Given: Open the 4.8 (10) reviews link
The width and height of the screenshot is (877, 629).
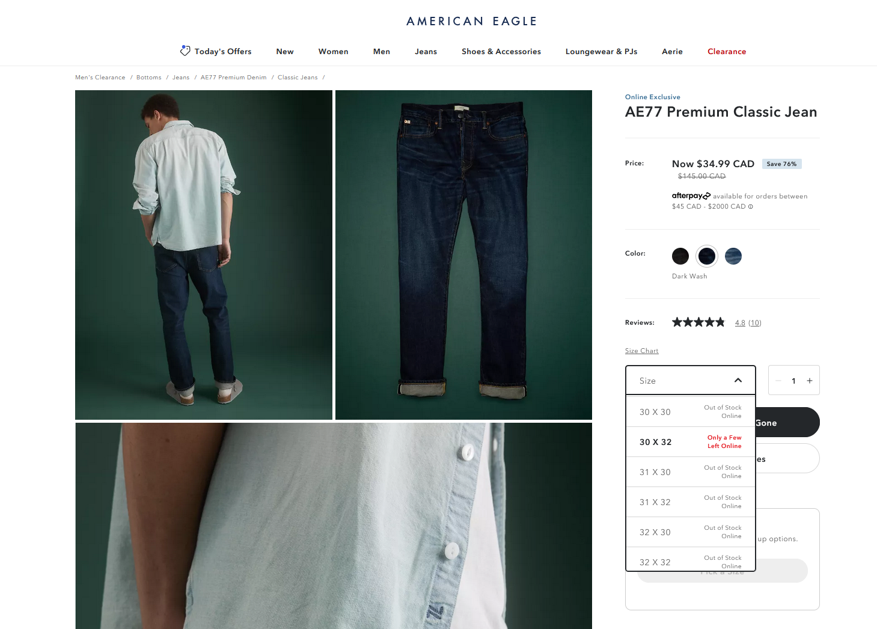Looking at the screenshot, I should (748, 323).
